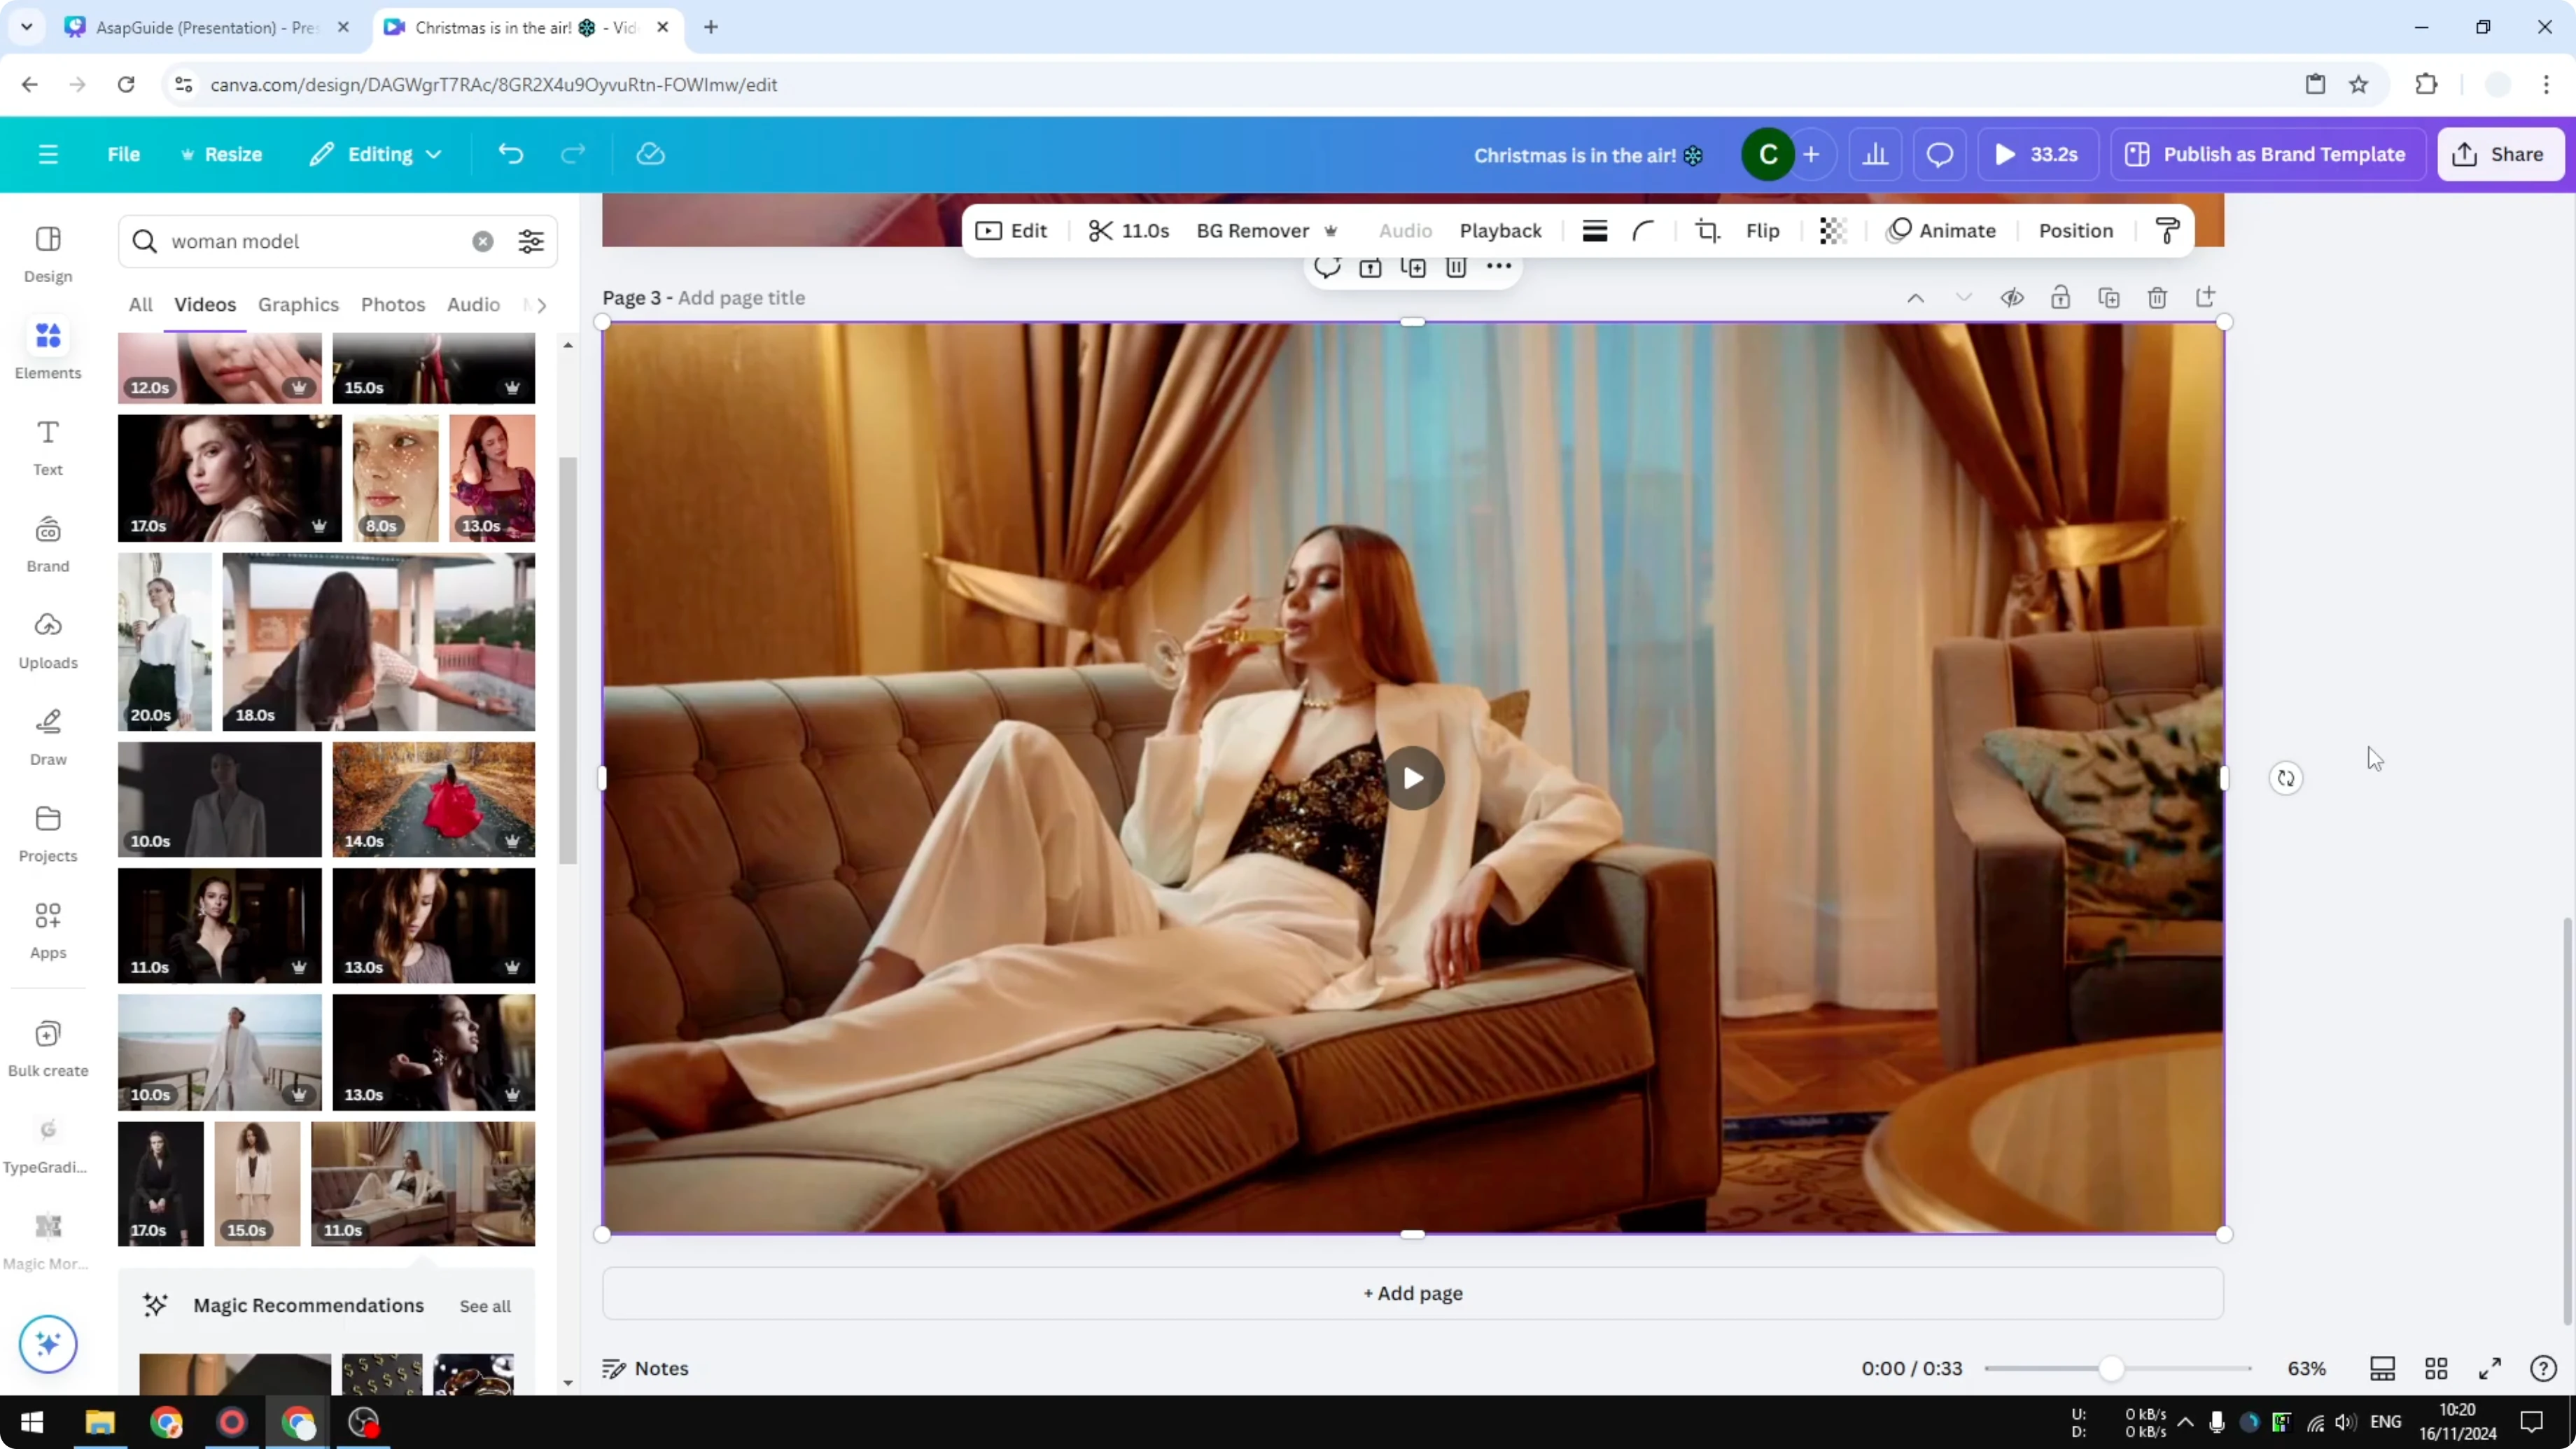Split the clip with the scissors tool

coord(1101,230)
